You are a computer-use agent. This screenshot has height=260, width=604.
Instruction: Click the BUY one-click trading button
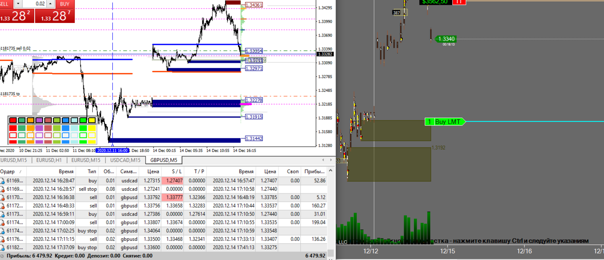pos(65,3)
